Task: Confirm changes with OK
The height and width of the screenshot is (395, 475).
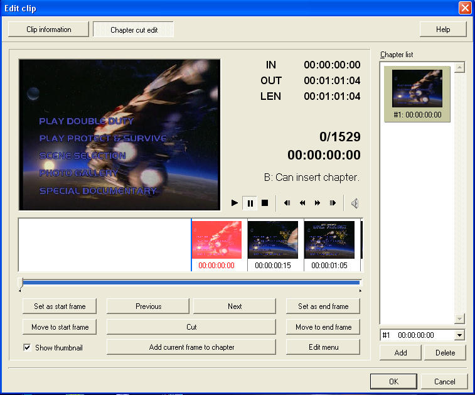Action: [x=393, y=381]
